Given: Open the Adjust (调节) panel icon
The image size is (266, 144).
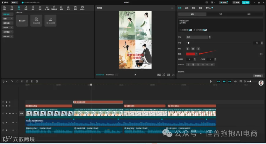Looking at the screenshot, I should [68, 8].
